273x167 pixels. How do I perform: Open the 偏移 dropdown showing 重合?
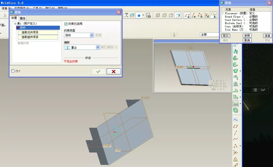coord(82,47)
